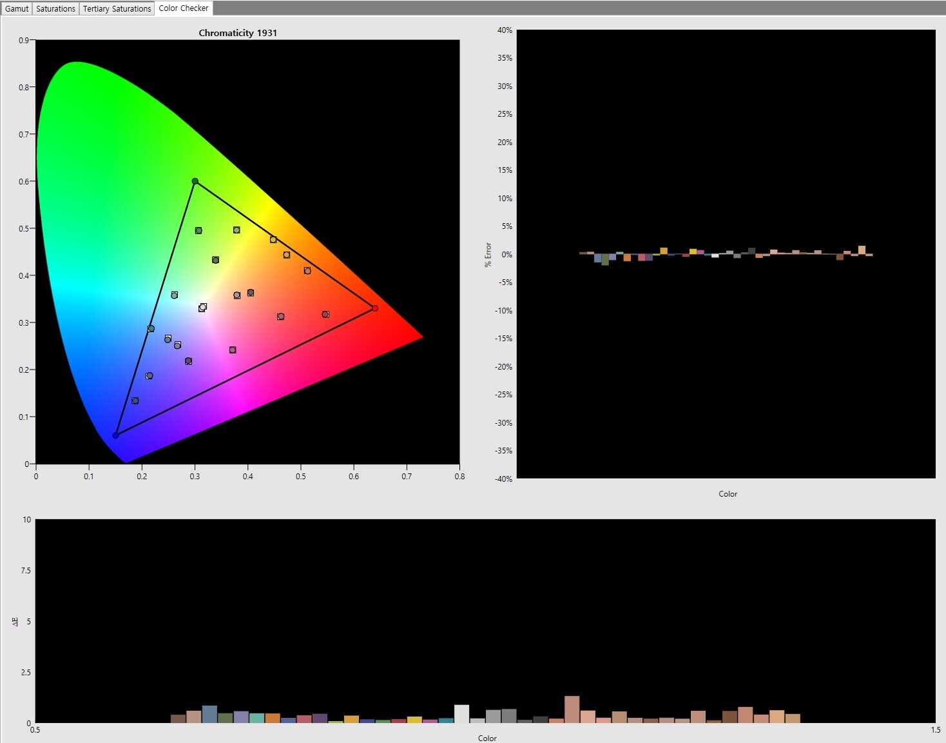This screenshot has width=946, height=743.
Task: Select the Tertiary Saturations tab
Action: click(117, 8)
